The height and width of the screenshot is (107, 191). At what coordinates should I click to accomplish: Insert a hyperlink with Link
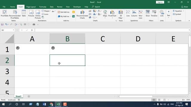coord(162,13)
